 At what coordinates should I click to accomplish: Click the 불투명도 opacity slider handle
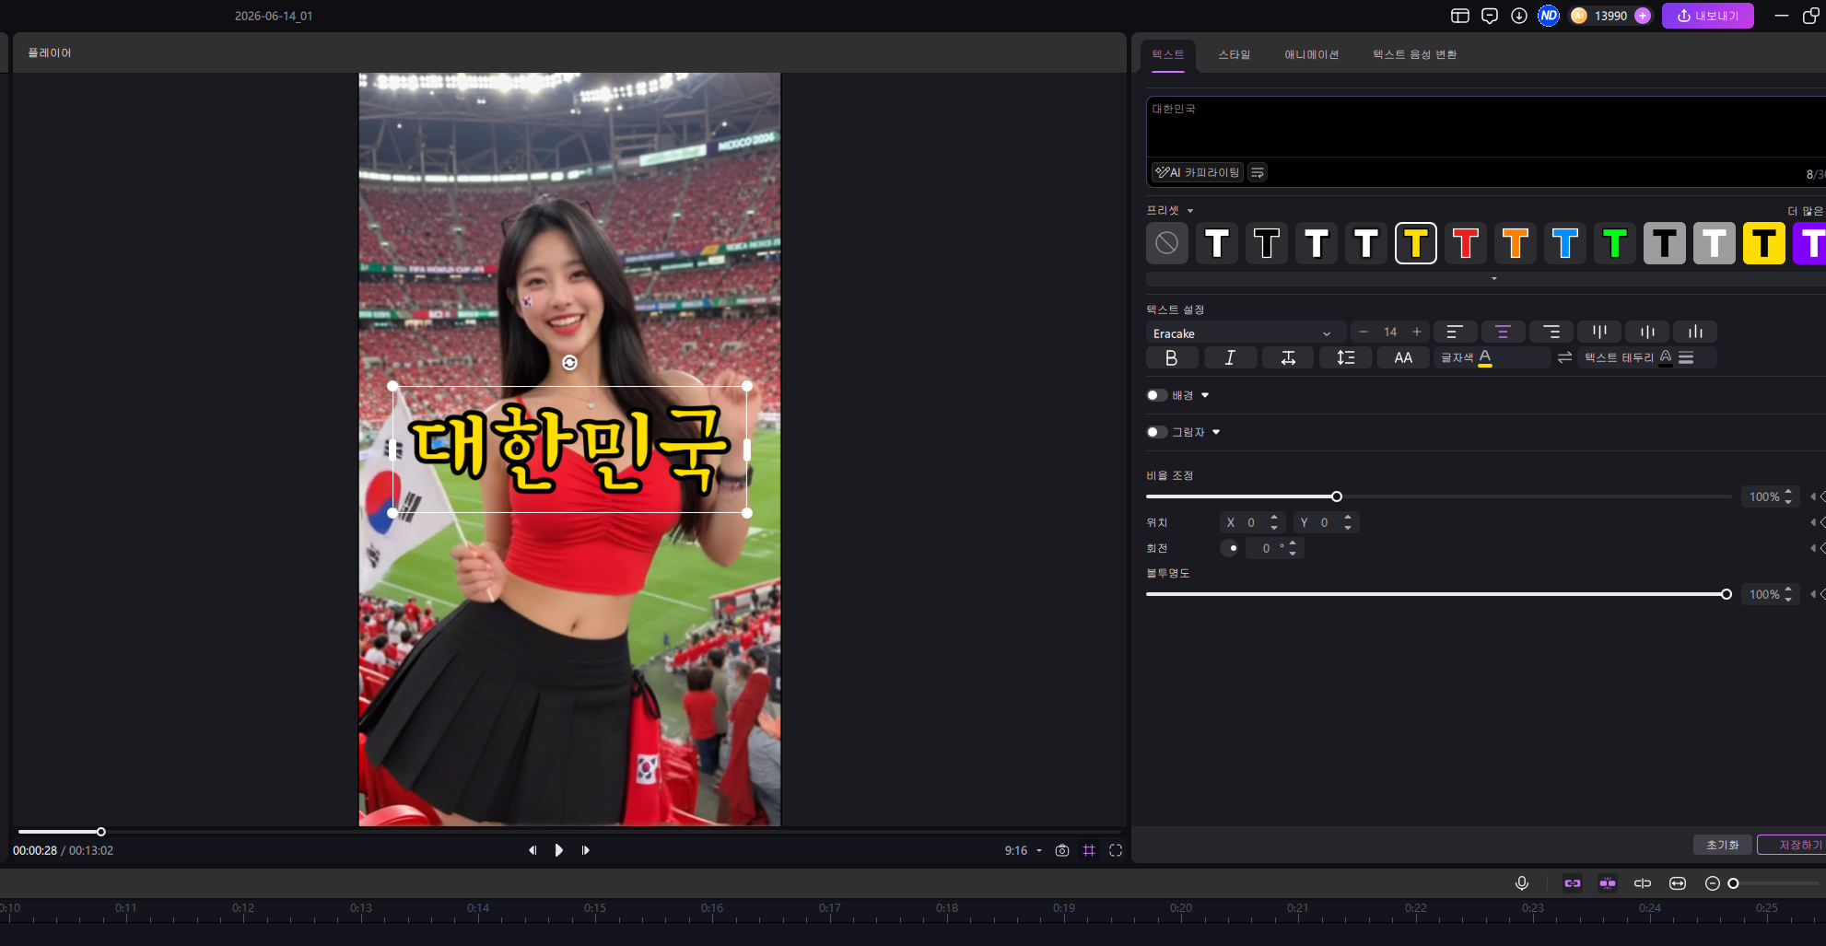(1727, 594)
